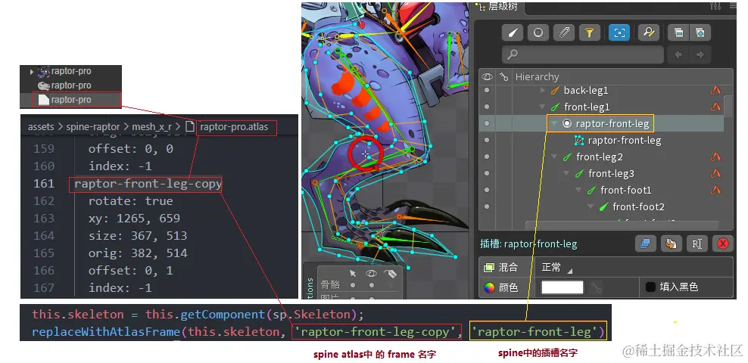The height and width of the screenshot is (363, 748).
Task: Toggle the blue center-on-selection button
Action: coord(619,33)
